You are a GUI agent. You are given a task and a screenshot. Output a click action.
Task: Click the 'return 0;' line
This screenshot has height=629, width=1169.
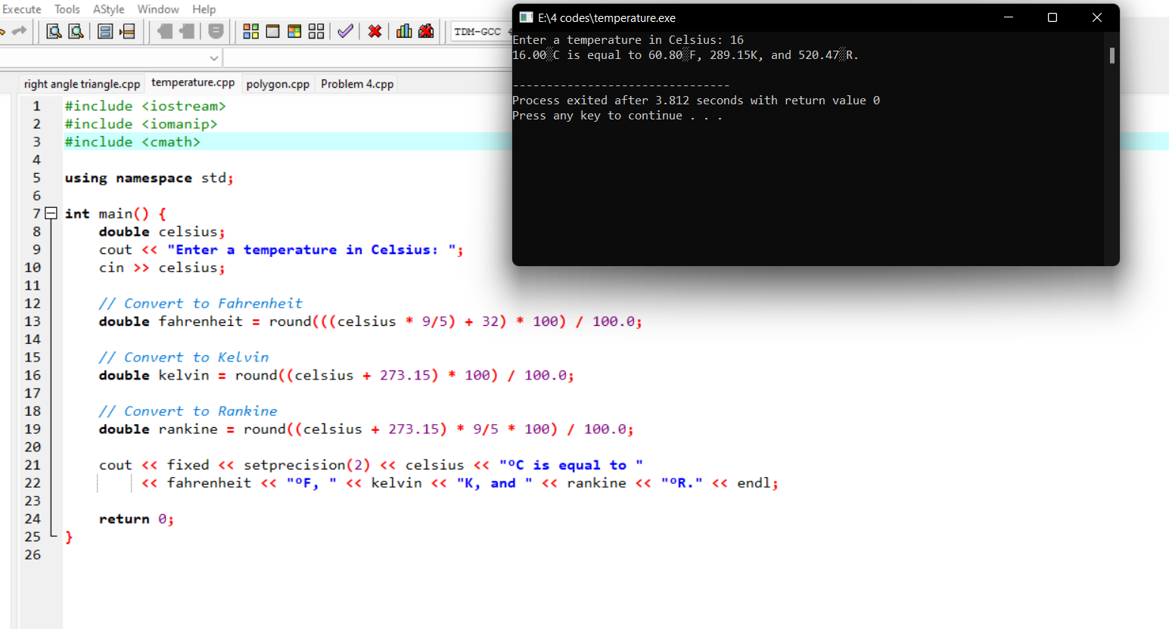[136, 519]
